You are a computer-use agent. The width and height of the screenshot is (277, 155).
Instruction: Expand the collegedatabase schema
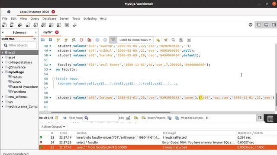click(3, 62)
